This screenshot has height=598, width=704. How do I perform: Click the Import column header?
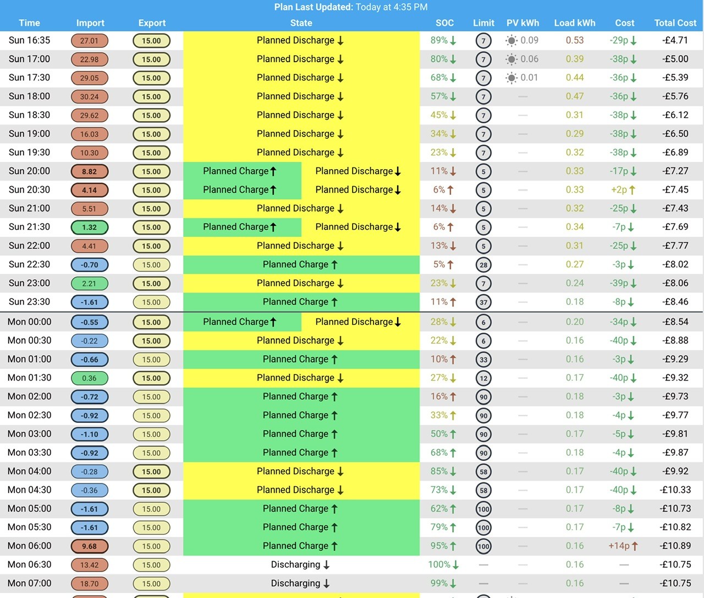coord(90,23)
